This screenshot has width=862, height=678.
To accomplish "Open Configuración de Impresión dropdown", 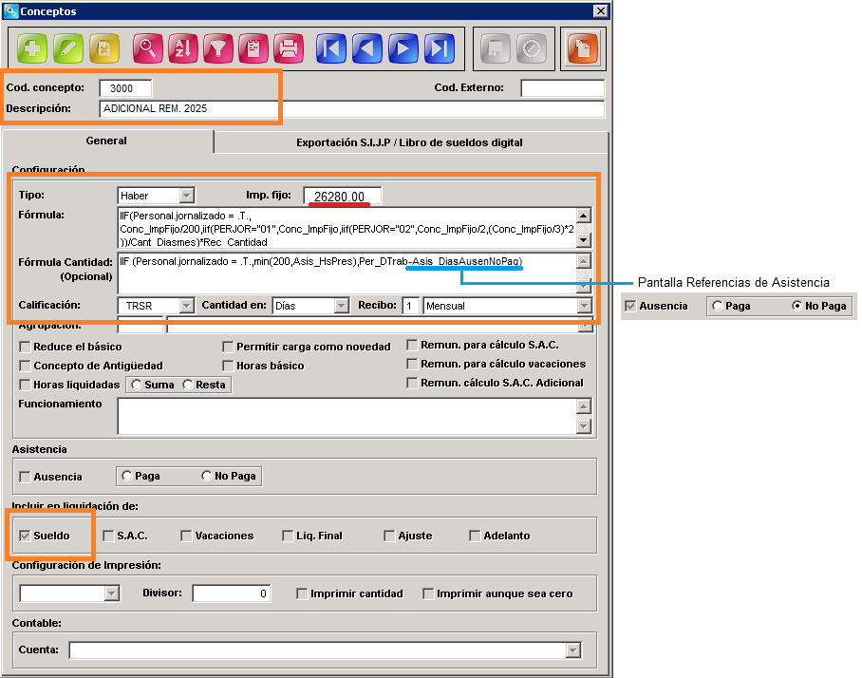I will (x=112, y=593).
